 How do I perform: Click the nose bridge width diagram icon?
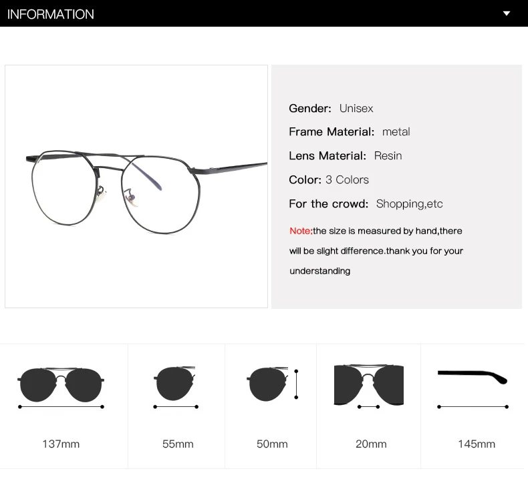pos(369,386)
